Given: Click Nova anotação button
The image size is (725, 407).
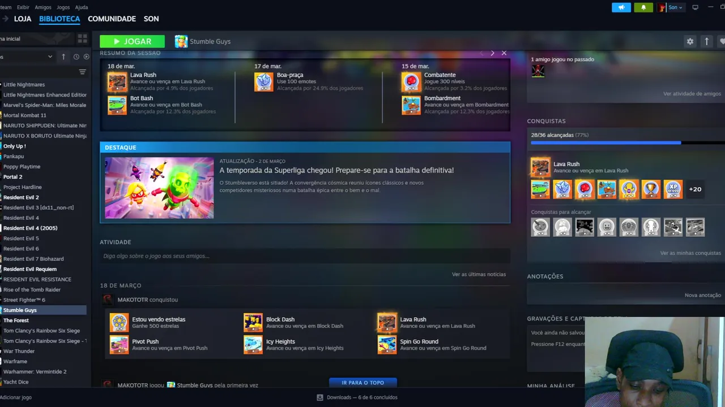Looking at the screenshot, I should pos(703,295).
